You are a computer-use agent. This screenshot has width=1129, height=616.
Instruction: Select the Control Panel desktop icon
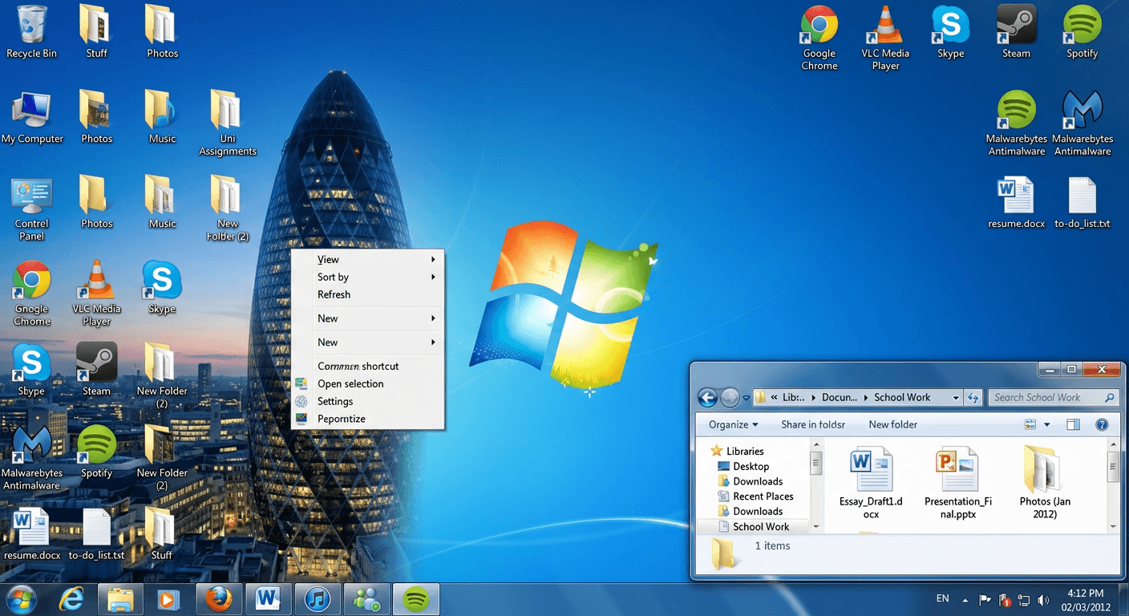point(32,209)
